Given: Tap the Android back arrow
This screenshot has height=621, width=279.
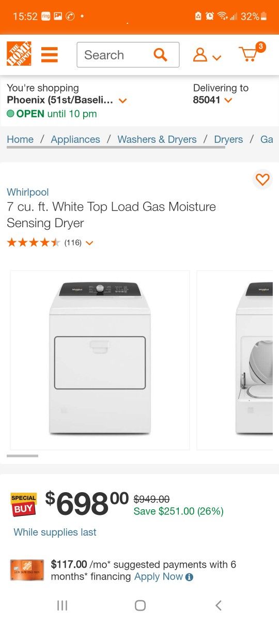Looking at the screenshot, I should click(x=218, y=605).
